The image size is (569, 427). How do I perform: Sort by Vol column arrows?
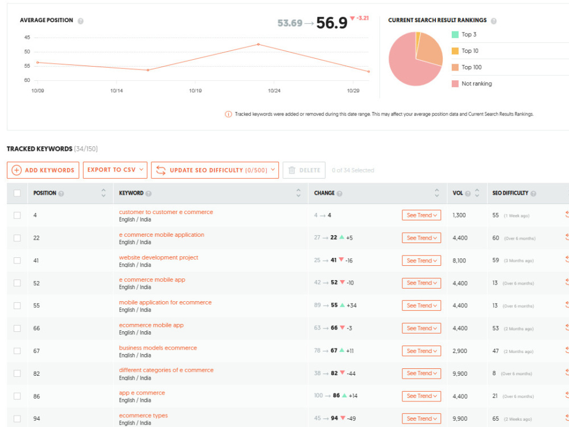click(x=477, y=193)
